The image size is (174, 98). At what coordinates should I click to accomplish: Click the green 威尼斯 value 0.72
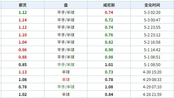tap(109, 20)
